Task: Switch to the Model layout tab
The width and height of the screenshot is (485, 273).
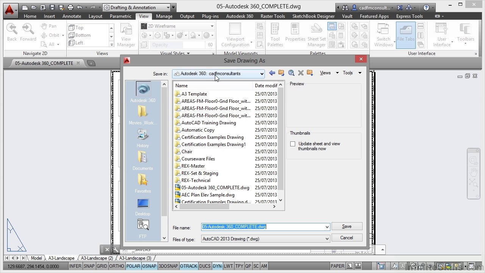Action: [x=36, y=258]
